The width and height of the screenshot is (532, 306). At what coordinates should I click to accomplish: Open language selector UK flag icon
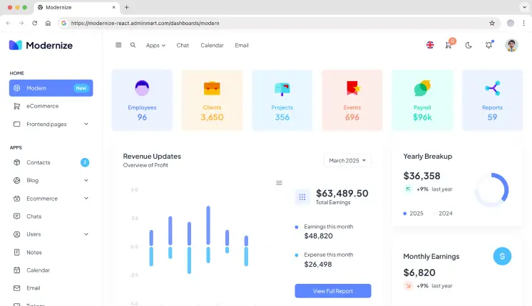(430, 45)
